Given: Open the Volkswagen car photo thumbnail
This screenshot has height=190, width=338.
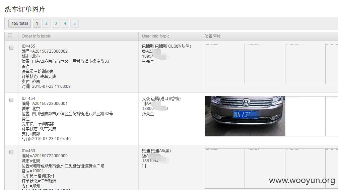Looking at the screenshot, I should click(245, 116).
